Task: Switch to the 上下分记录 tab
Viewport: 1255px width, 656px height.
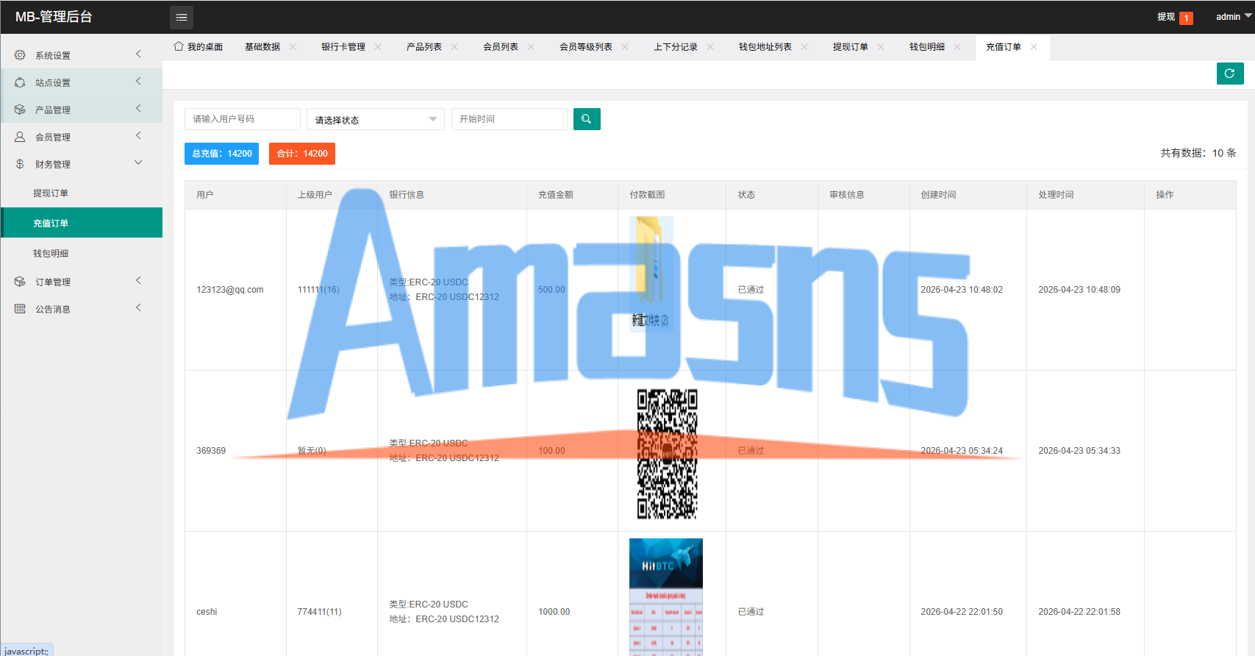Action: [x=676, y=47]
